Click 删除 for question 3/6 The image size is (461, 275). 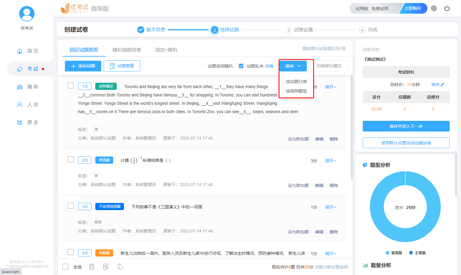[334, 232]
